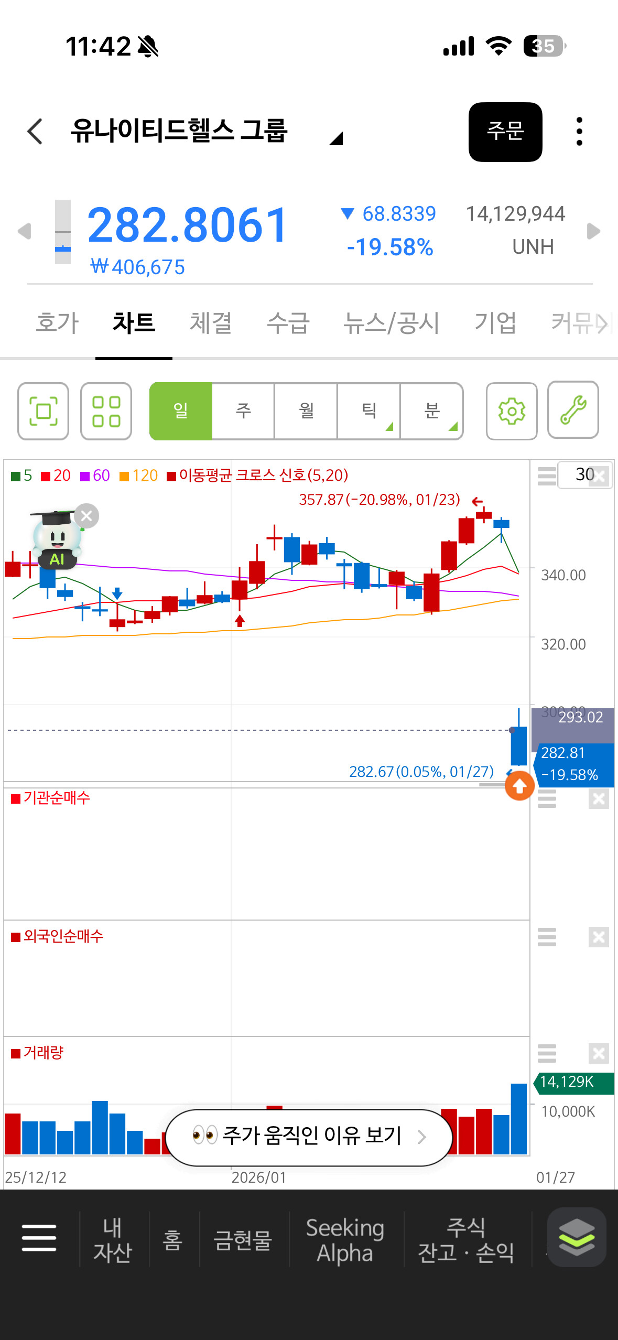Tap the won value ₩406,675
The width and height of the screenshot is (618, 1340).
tap(137, 267)
